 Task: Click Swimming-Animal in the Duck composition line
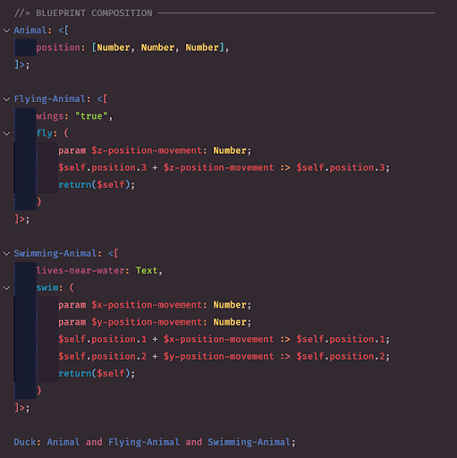[x=250, y=442]
